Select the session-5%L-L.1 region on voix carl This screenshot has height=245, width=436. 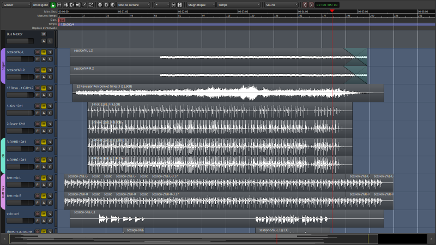[227, 219]
